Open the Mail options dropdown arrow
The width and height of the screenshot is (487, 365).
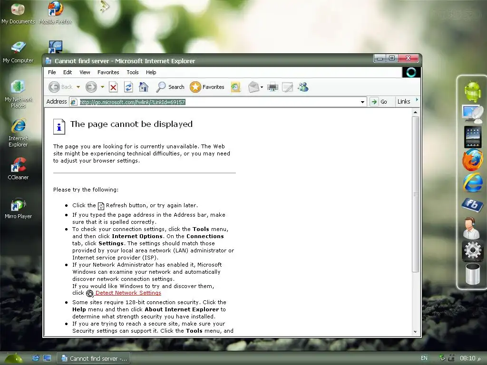point(262,87)
